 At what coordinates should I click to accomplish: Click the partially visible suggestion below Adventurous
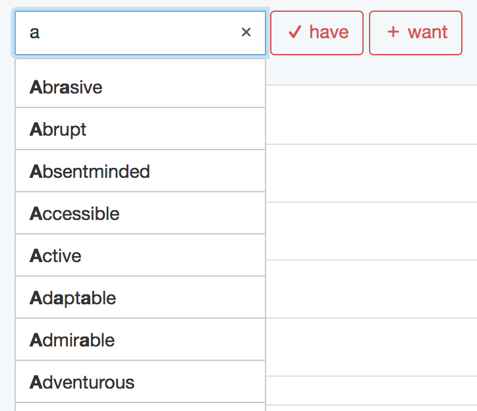[140, 407]
